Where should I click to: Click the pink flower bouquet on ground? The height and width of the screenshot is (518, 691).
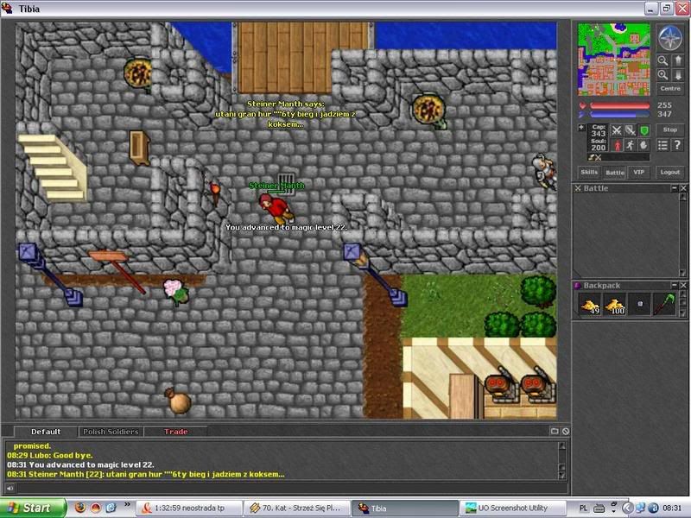pyautogui.click(x=176, y=292)
